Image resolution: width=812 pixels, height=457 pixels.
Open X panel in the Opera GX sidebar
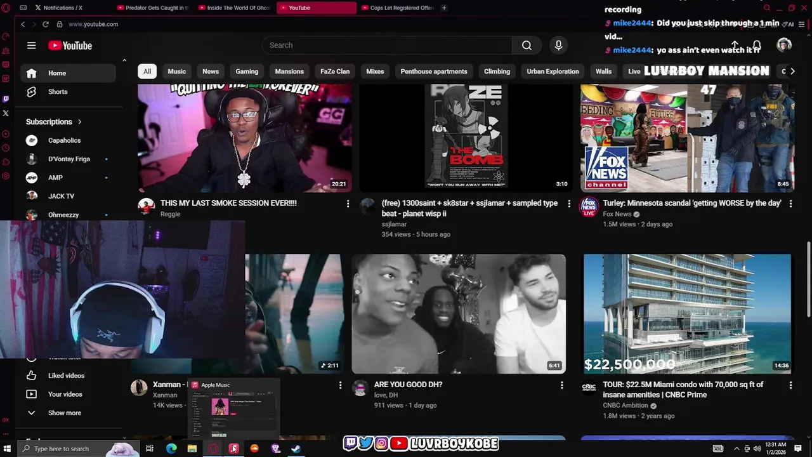(6, 114)
